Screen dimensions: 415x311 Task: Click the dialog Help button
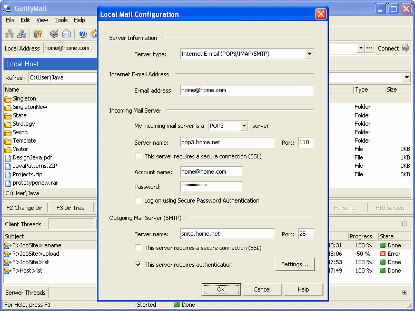point(303,289)
